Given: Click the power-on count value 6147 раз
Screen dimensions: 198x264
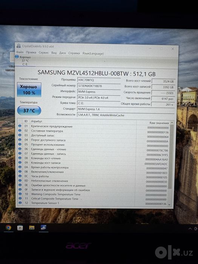Looking at the screenshot, I should click(x=163, y=99).
